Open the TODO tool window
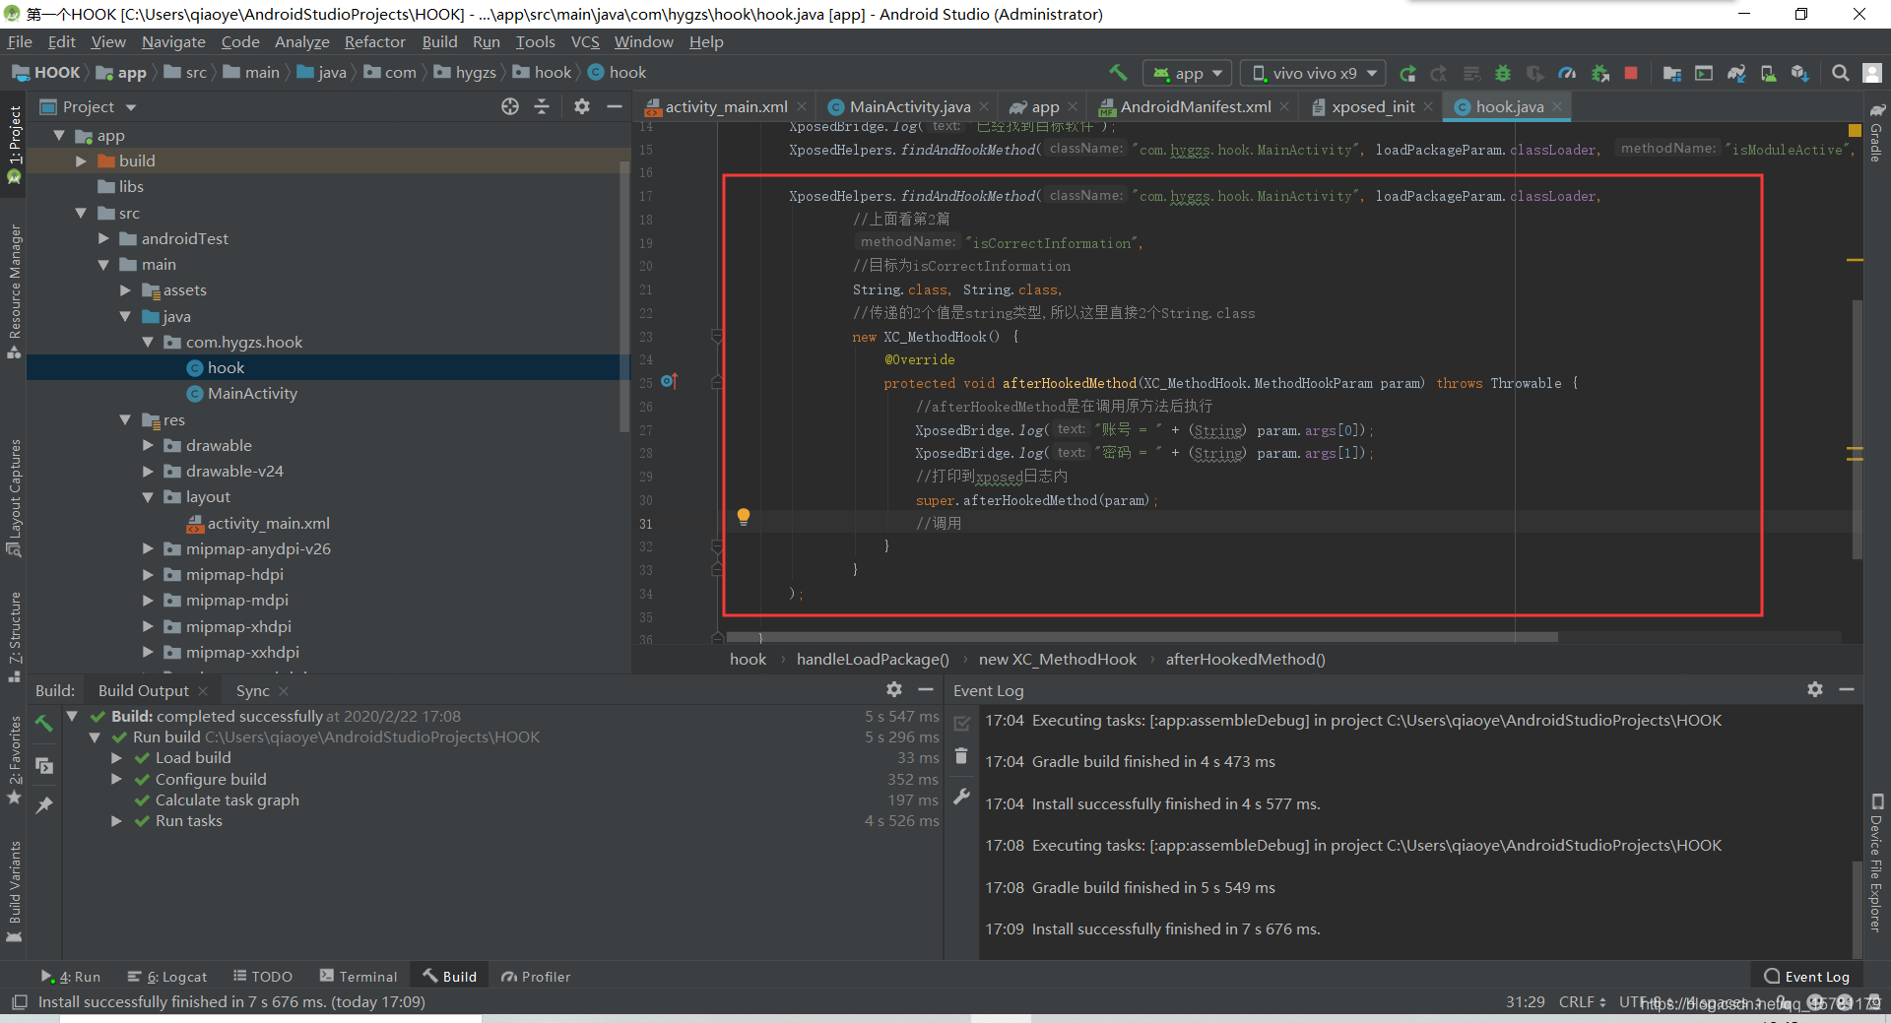 click(x=262, y=976)
